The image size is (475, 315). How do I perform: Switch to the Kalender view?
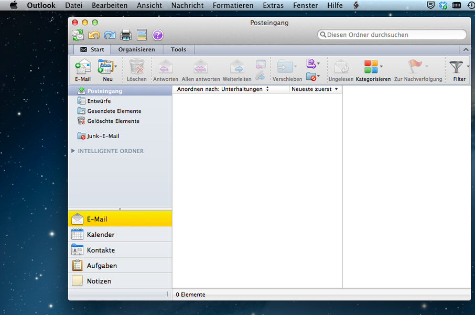pos(120,234)
